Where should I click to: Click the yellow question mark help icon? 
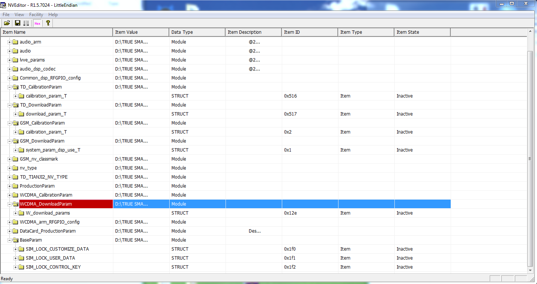[48, 23]
